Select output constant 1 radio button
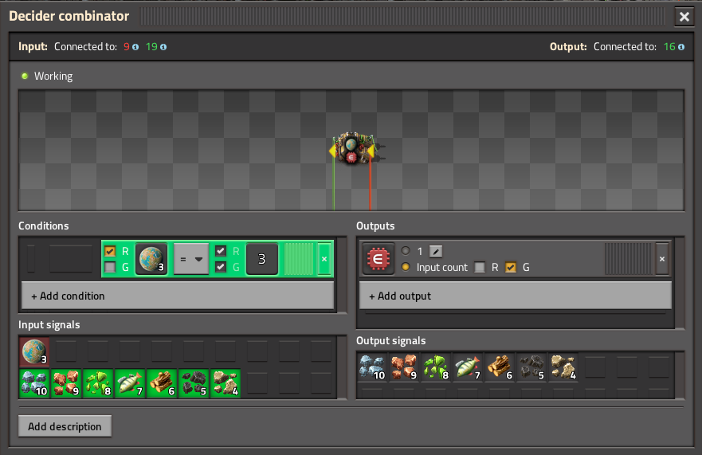702x455 pixels. pos(406,251)
